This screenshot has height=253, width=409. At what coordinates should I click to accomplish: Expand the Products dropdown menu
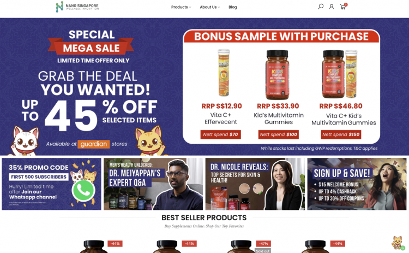(181, 7)
